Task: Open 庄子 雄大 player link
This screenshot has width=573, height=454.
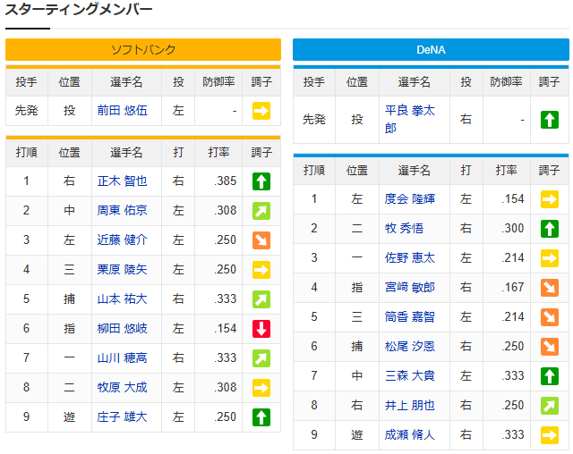Action: (x=122, y=417)
